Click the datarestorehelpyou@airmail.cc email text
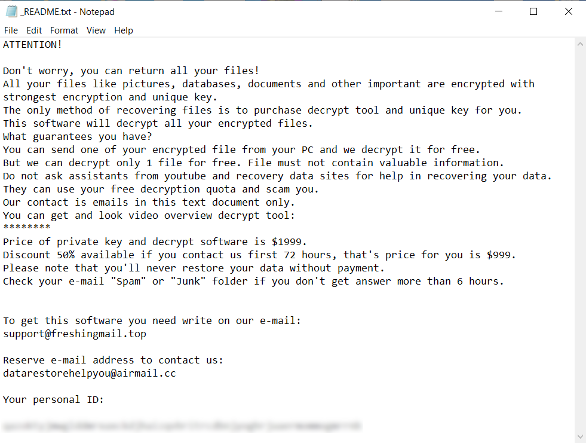 90,373
